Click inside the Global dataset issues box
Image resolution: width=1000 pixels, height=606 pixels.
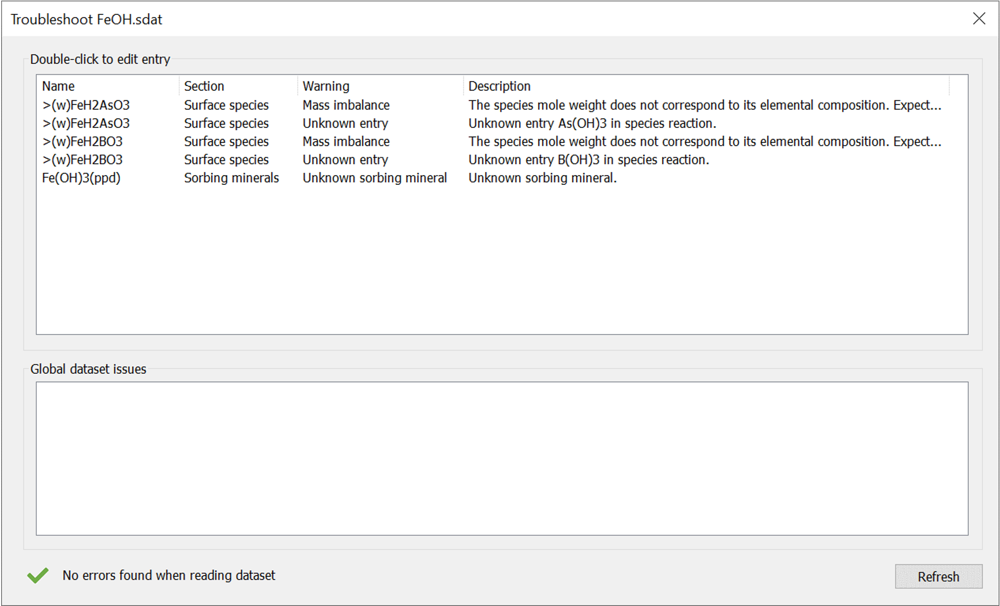(502, 459)
